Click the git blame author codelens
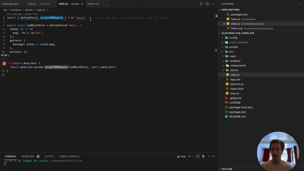The height and width of the screenshot is (171, 304). click(22, 14)
